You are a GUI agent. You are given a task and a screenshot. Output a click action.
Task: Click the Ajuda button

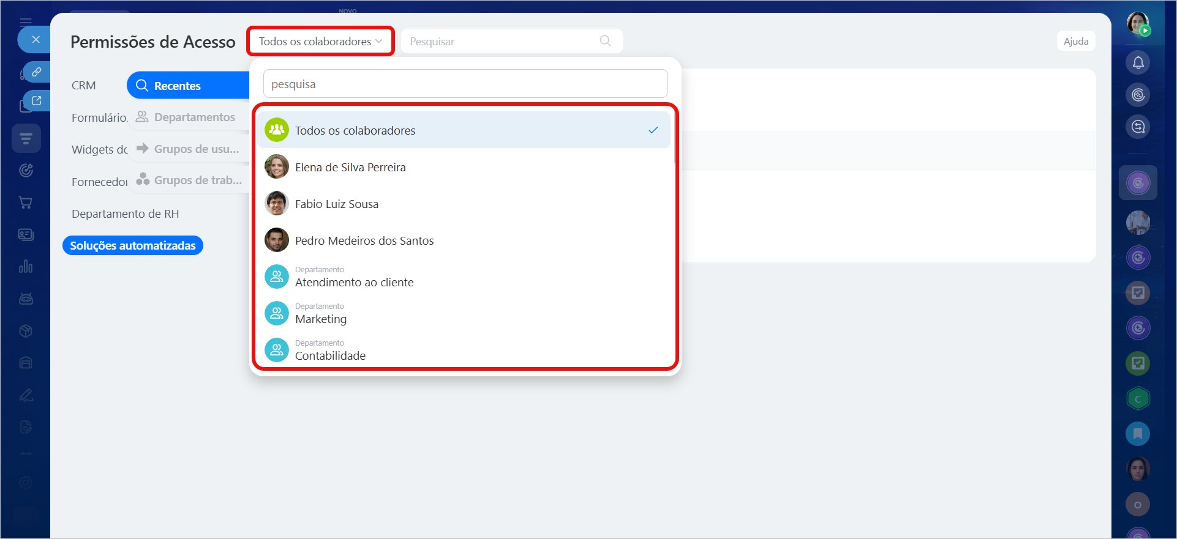[x=1075, y=42]
